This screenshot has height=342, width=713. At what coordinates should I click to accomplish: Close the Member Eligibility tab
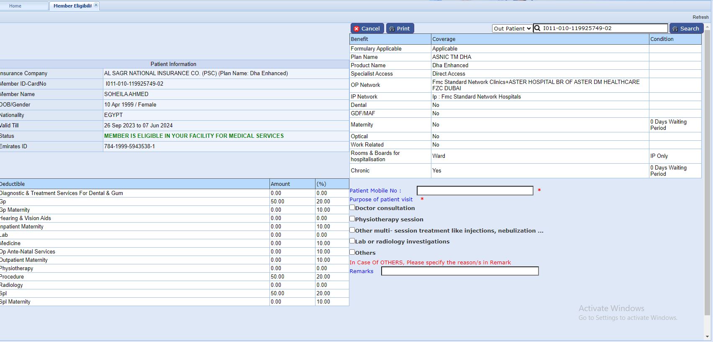96,5
